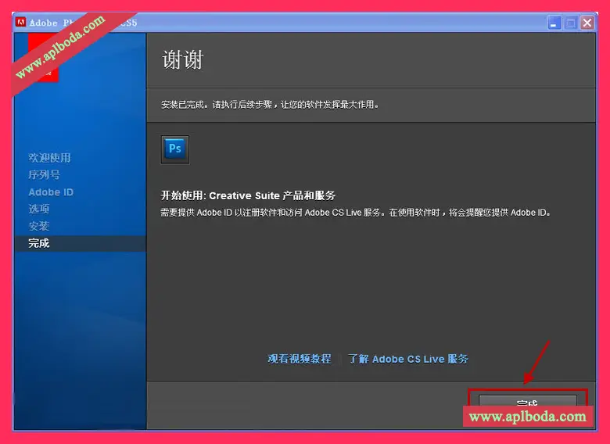
Task: Select the 欢迎使用 step in sidebar
Action: 49,158
